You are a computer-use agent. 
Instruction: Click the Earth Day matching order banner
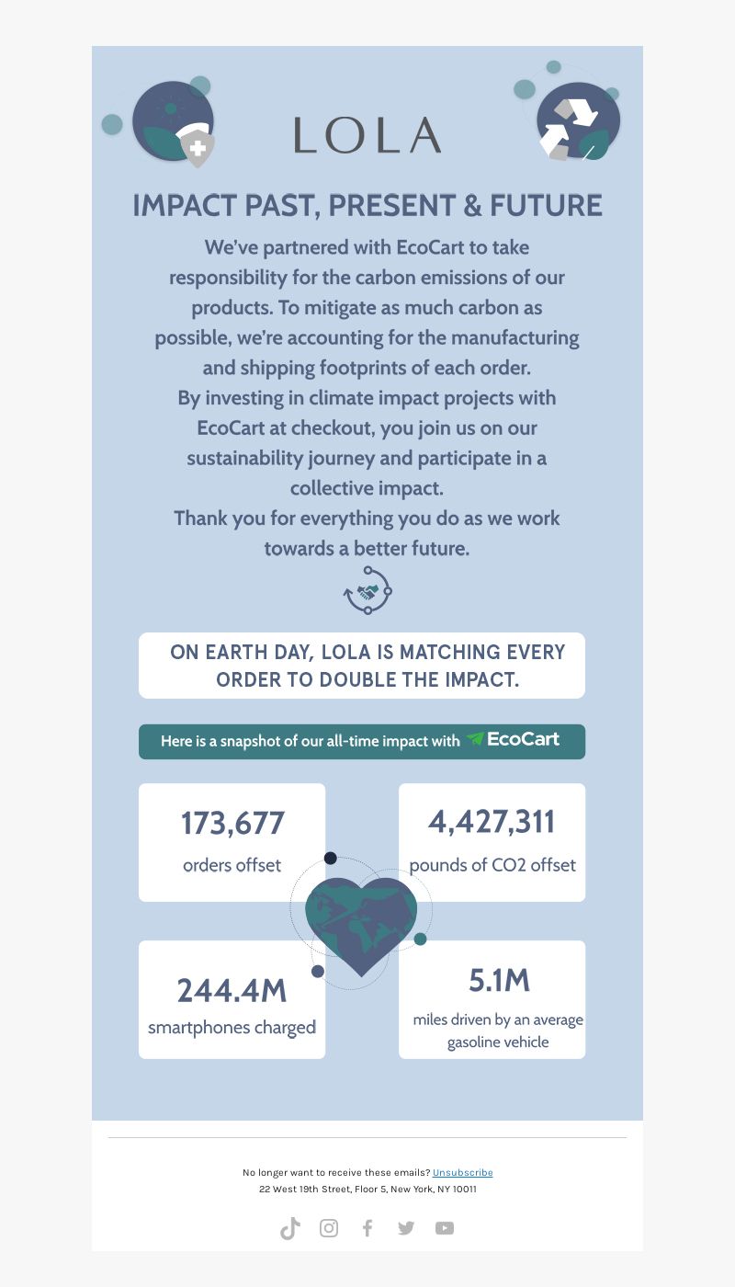[362, 666]
